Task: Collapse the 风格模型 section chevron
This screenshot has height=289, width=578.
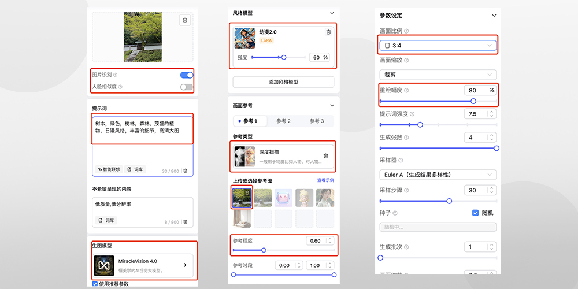Action: [x=332, y=13]
